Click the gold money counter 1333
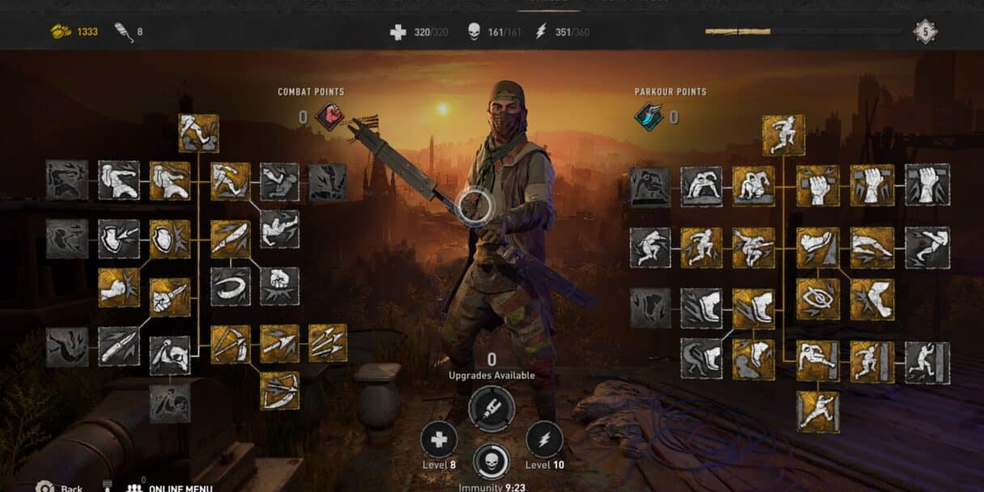Image resolution: width=984 pixels, height=492 pixels. (75, 32)
